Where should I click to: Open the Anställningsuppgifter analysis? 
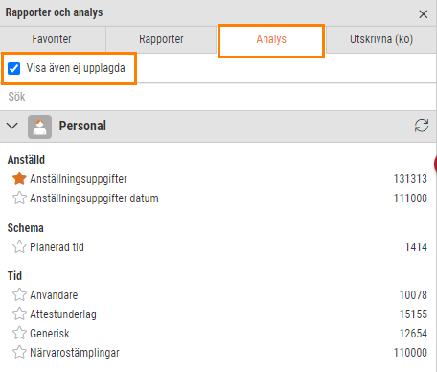pos(79,179)
